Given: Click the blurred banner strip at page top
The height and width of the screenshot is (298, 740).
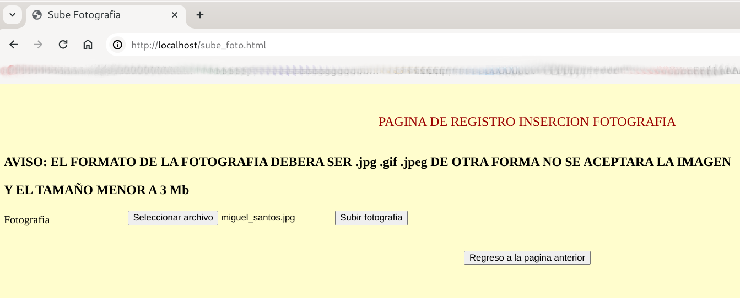Looking at the screenshot, I should click(x=370, y=71).
